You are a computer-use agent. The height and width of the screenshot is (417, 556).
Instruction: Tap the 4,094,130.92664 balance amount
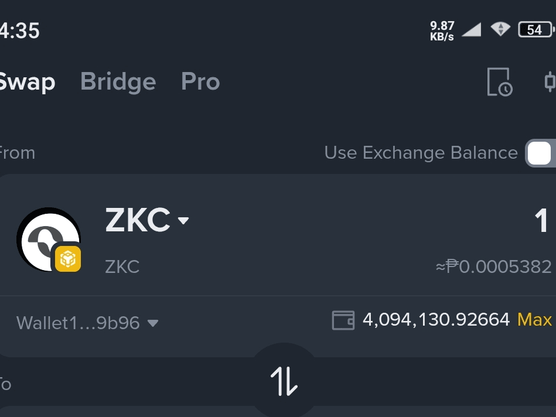(x=436, y=320)
